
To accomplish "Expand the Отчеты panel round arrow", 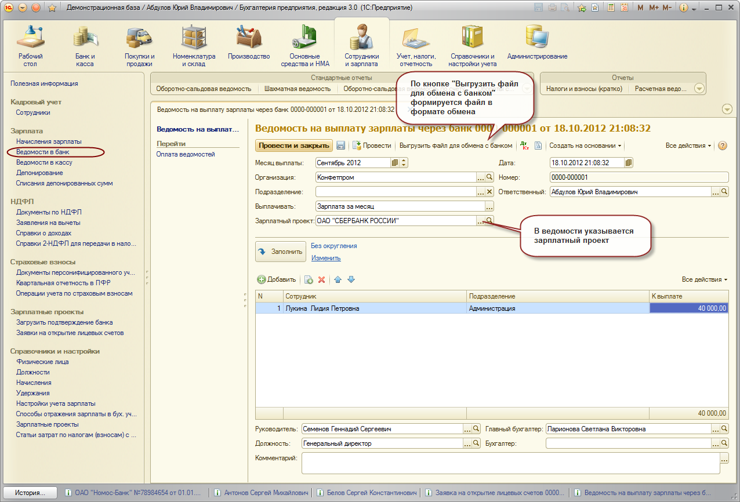I will (699, 89).
